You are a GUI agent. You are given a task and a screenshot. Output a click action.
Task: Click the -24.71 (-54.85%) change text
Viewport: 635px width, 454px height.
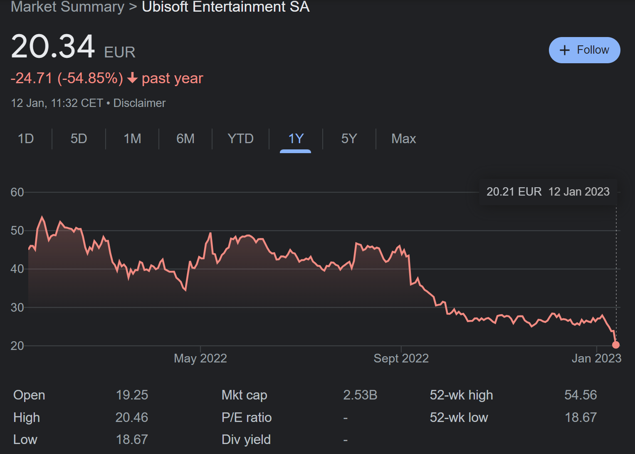67,78
